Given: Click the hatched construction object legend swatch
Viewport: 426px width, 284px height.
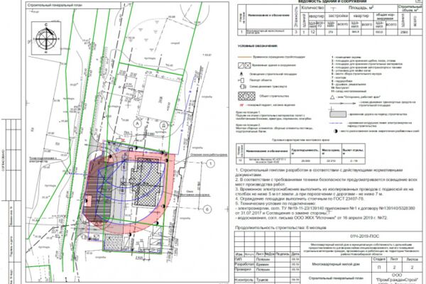Looking at the screenshot, I should click(x=246, y=97).
